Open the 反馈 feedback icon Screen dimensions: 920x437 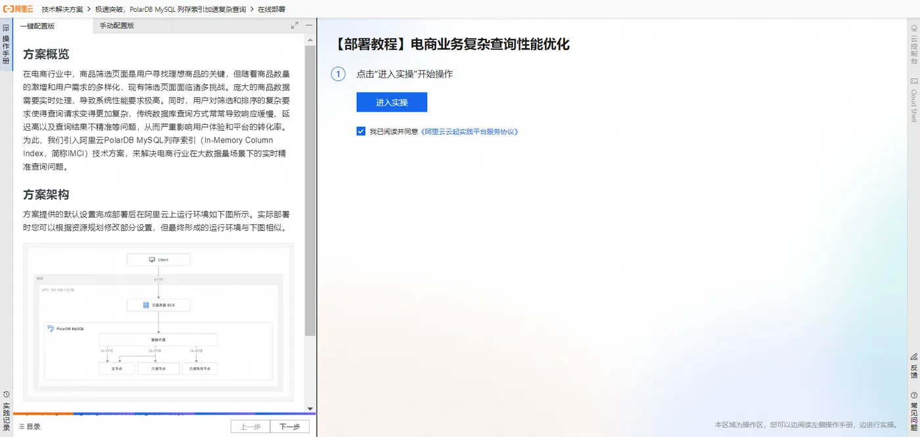913,366
